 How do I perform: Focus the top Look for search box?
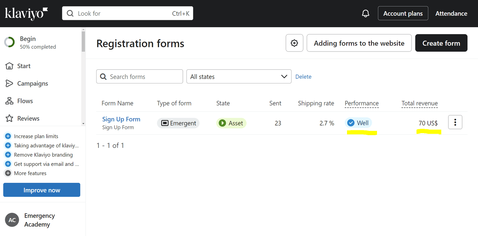(x=127, y=13)
